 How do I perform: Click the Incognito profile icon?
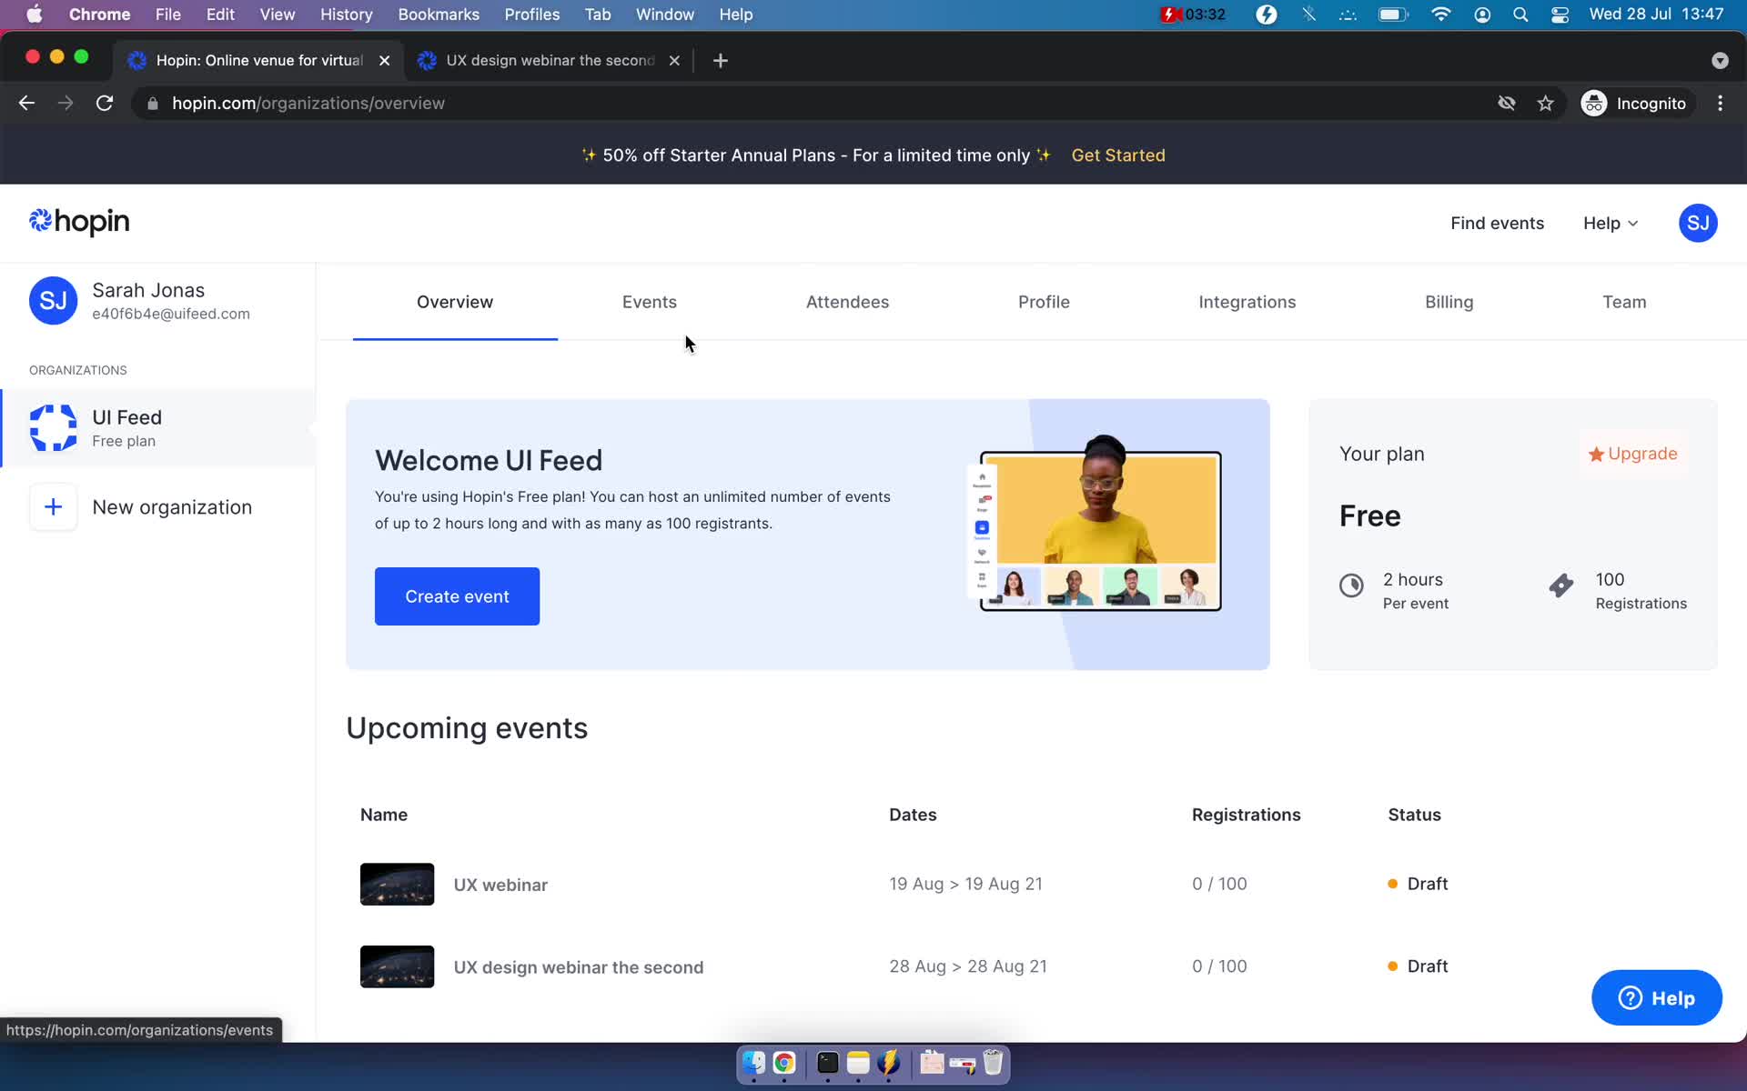1594,104
